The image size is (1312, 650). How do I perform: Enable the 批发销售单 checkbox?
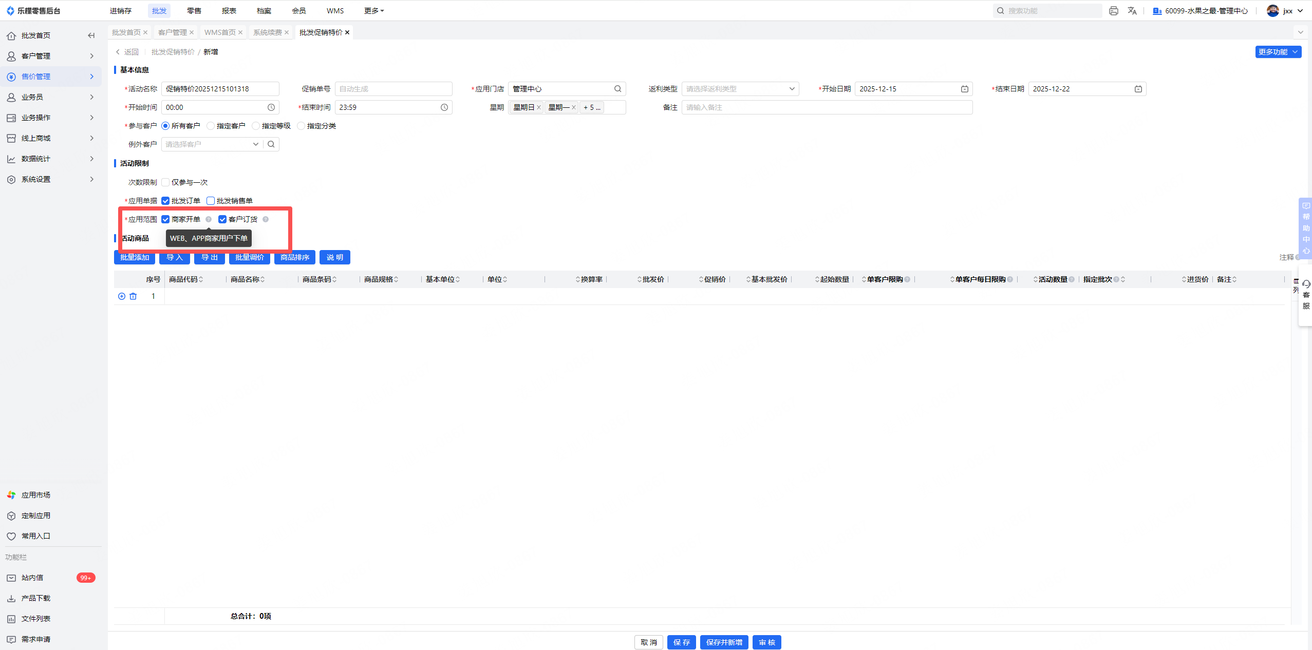(211, 201)
